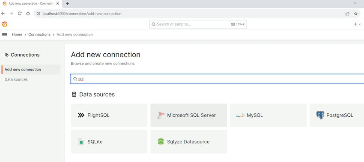Click the connection filter search field

[217, 79]
